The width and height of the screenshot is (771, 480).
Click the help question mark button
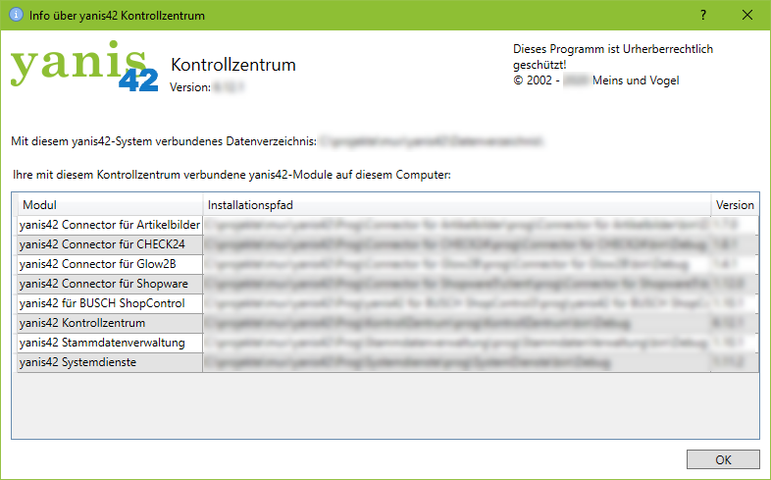pyautogui.click(x=703, y=15)
